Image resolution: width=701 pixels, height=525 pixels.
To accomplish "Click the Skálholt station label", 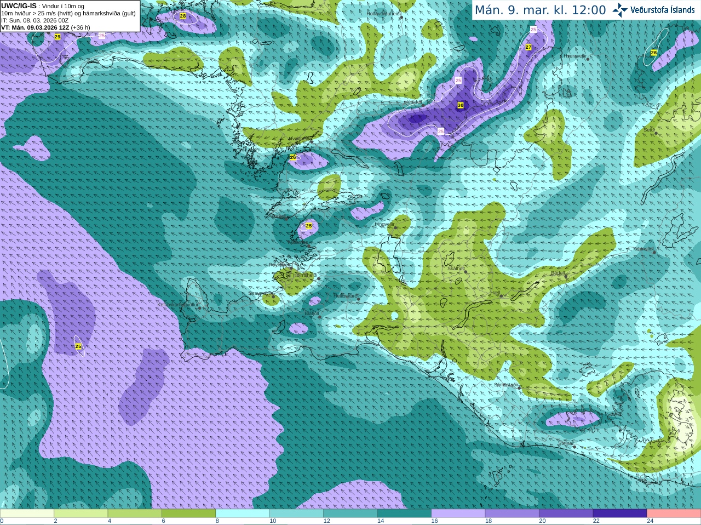I will point(456,269).
